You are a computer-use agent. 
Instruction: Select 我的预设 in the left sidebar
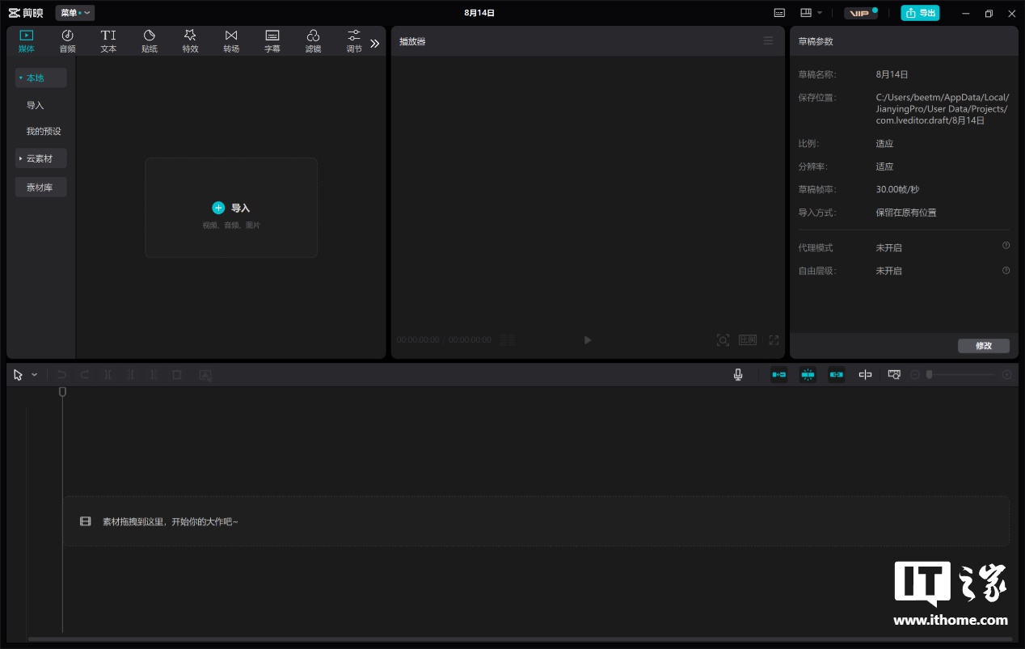tap(44, 132)
